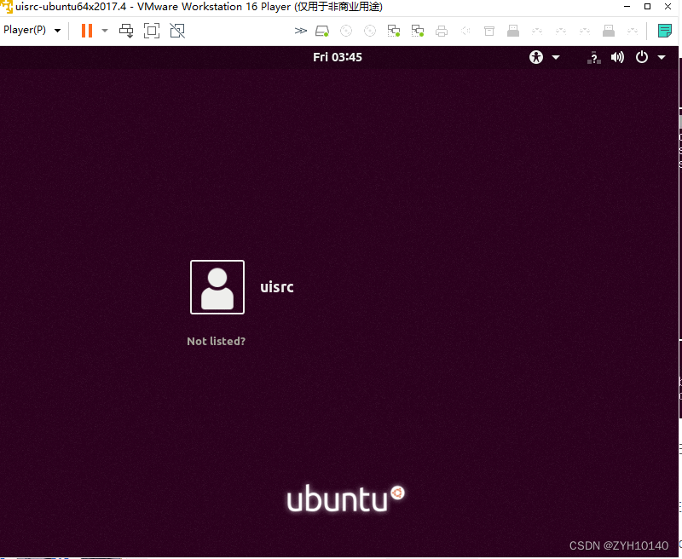The image size is (682, 559).
Task: Click the sound card device icon
Action: pyautogui.click(x=464, y=30)
